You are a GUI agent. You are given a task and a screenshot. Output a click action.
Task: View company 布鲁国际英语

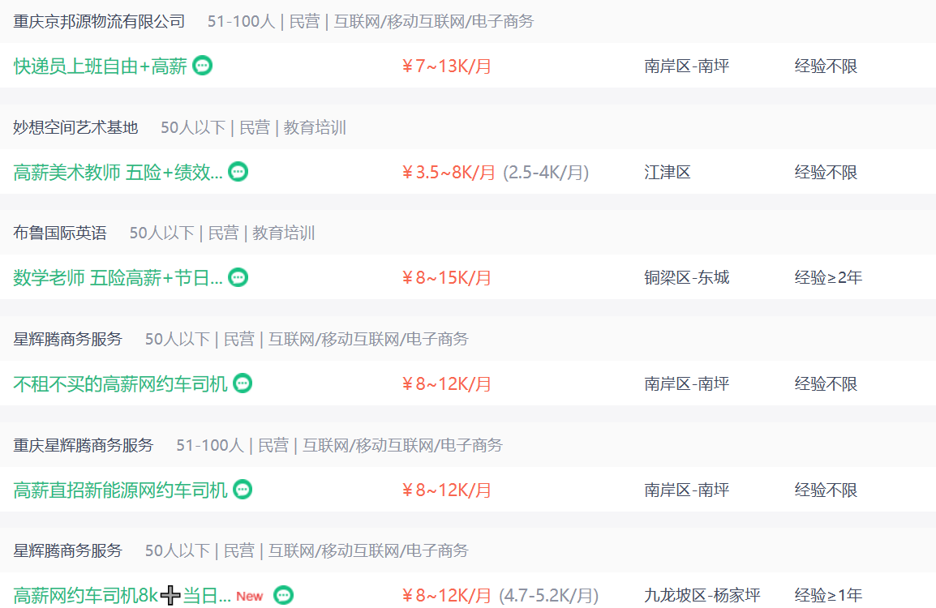(60, 233)
